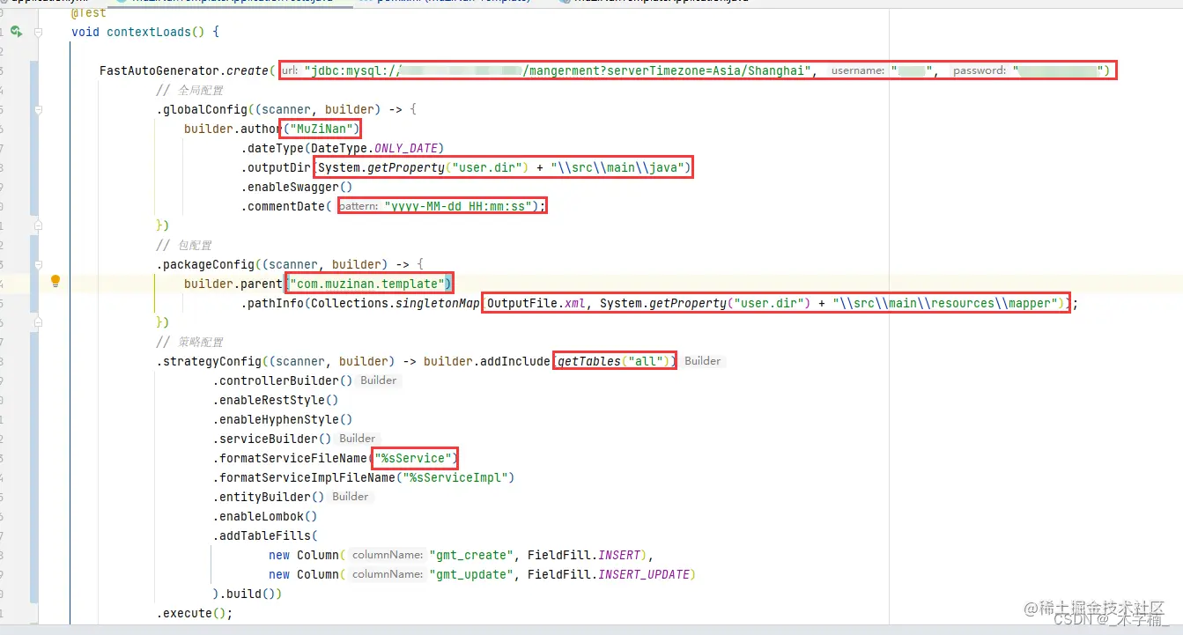Click the "%sServiceImpl" format string
Viewport: 1183px width, 635px height.
[455, 477]
